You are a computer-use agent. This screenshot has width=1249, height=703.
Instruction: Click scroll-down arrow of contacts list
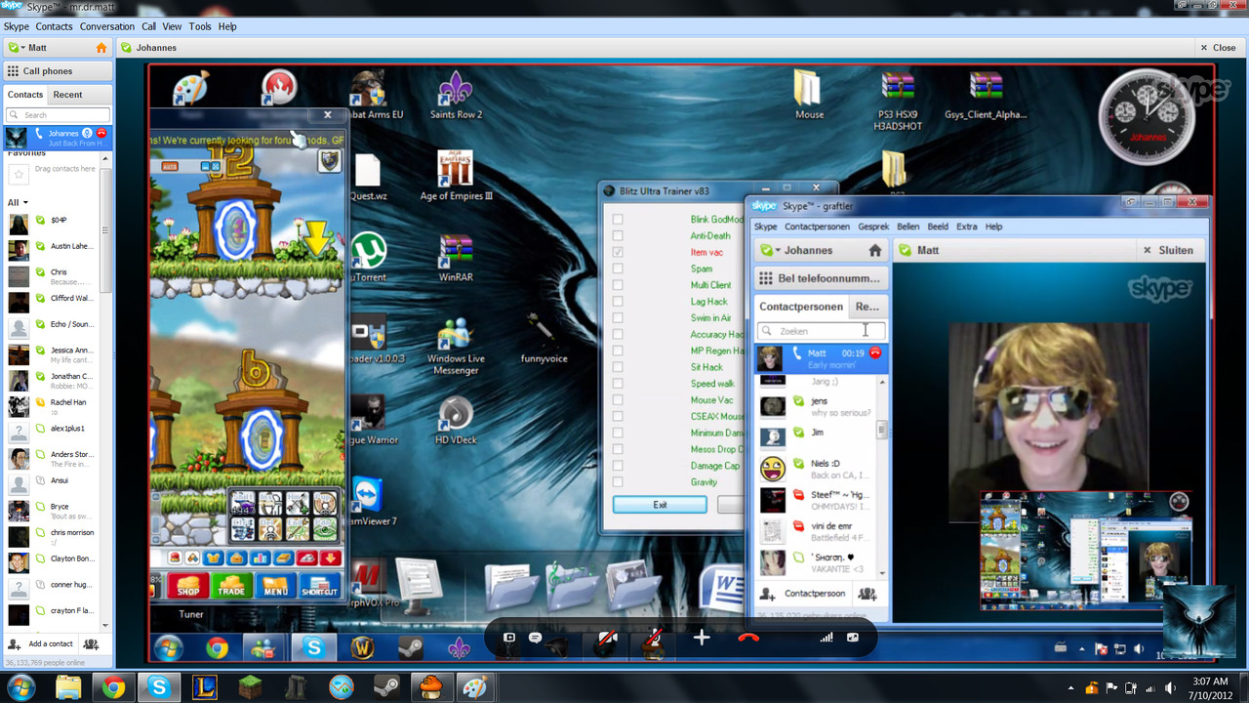click(106, 626)
